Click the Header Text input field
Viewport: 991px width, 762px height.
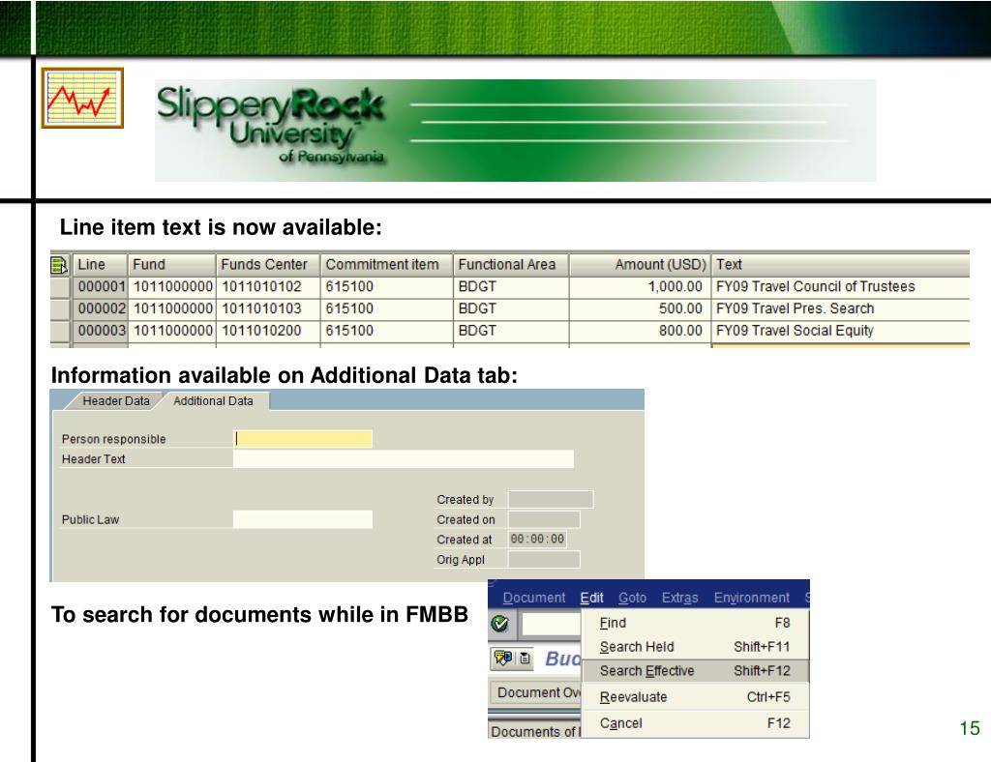pos(403,459)
